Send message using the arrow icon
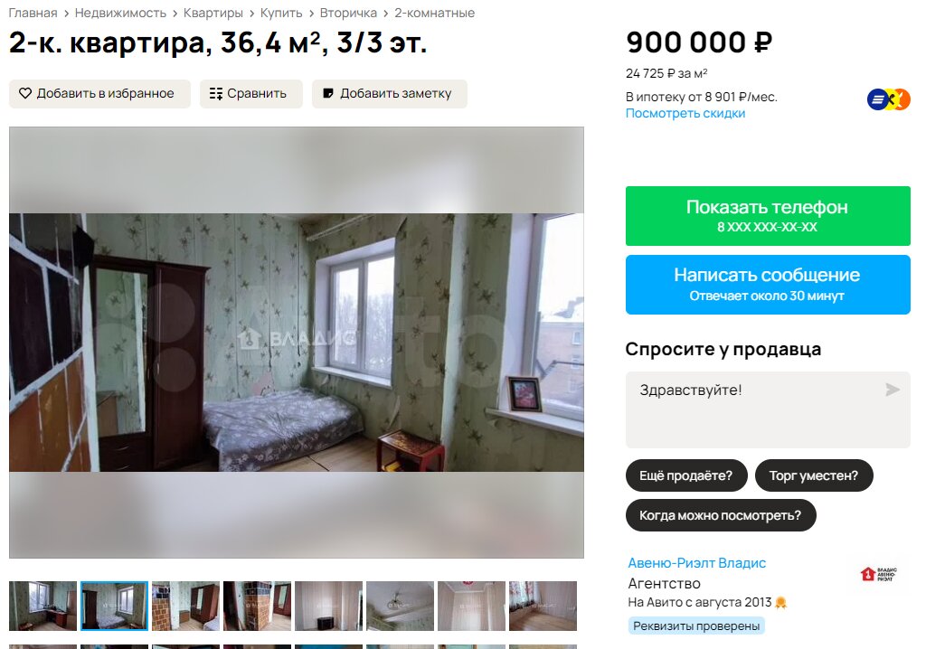 coord(893,390)
